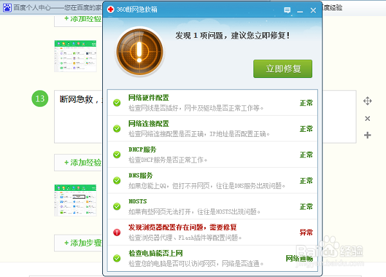Click the 网络通畅 status label
The image size is (386, 277).
click(299, 258)
